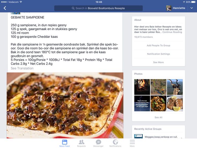This screenshot has height=148, width=197.
Task: Select Add People To Group
Action: (x=158, y=45)
